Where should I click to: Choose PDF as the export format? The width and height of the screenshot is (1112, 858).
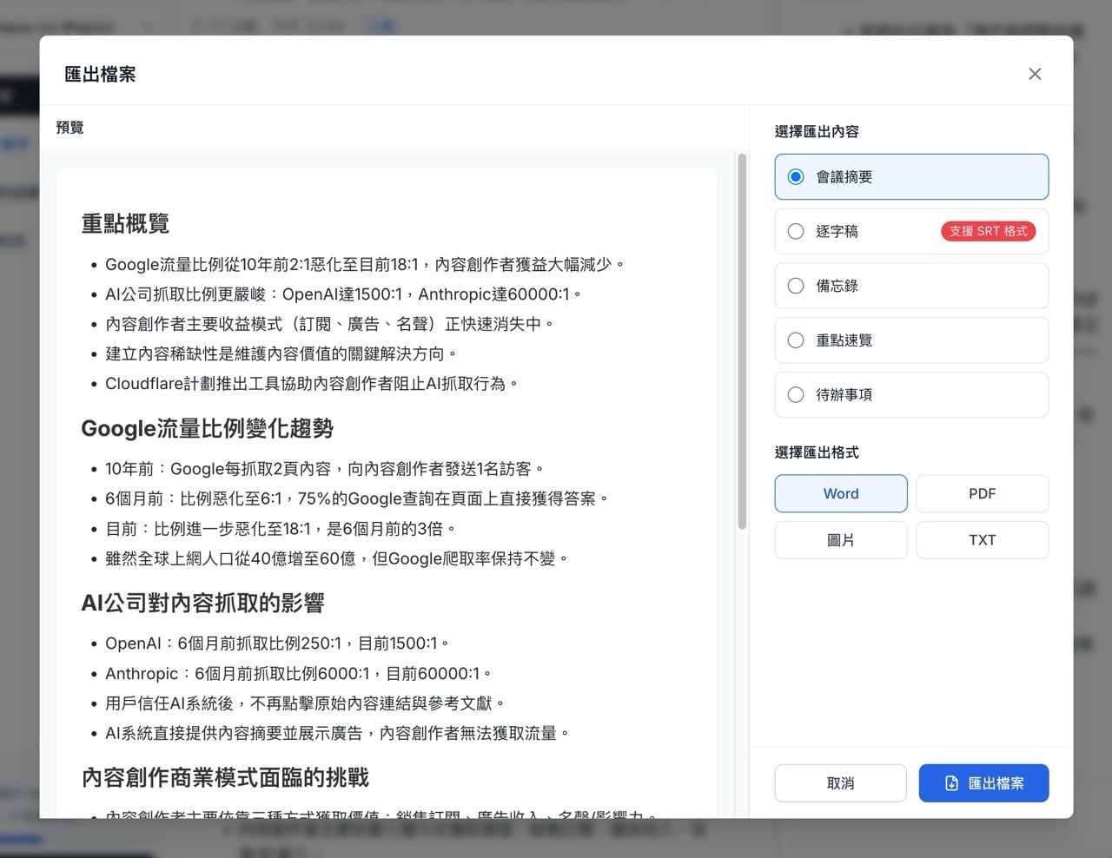point(982,493)
